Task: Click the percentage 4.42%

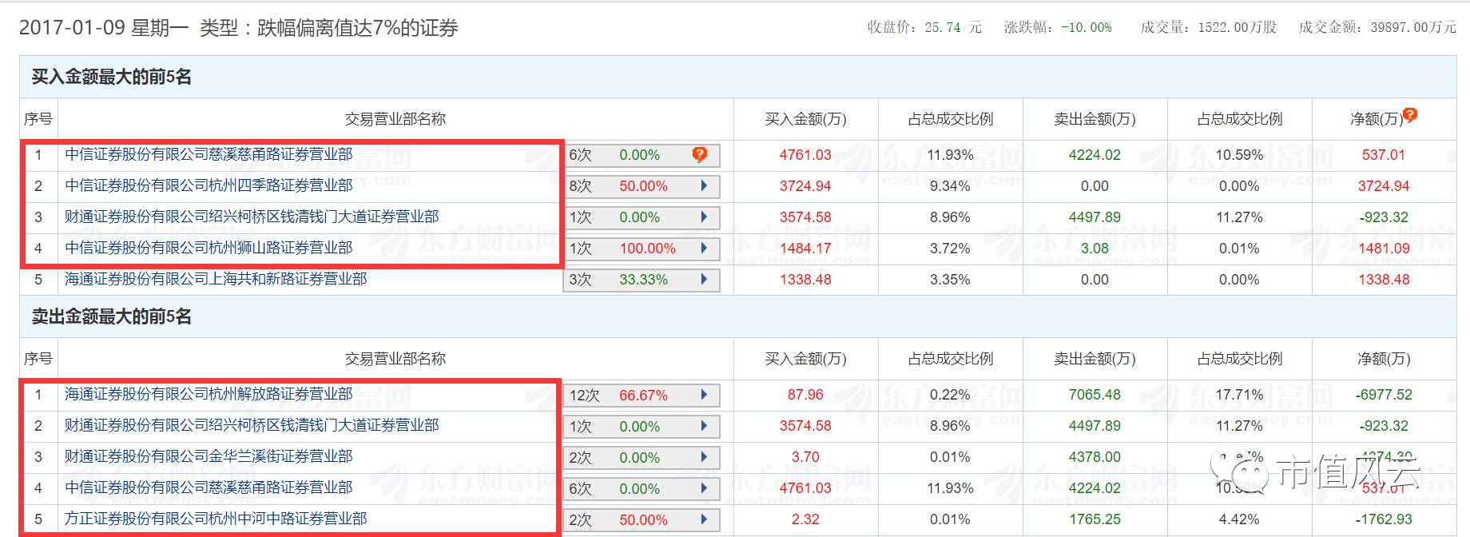Action: click(1239, 519)
